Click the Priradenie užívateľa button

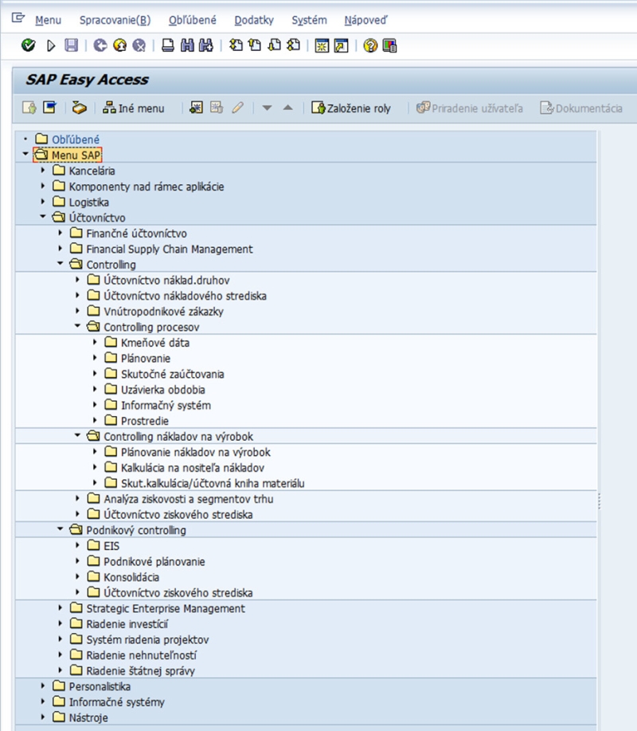click(x=469, y=108)
